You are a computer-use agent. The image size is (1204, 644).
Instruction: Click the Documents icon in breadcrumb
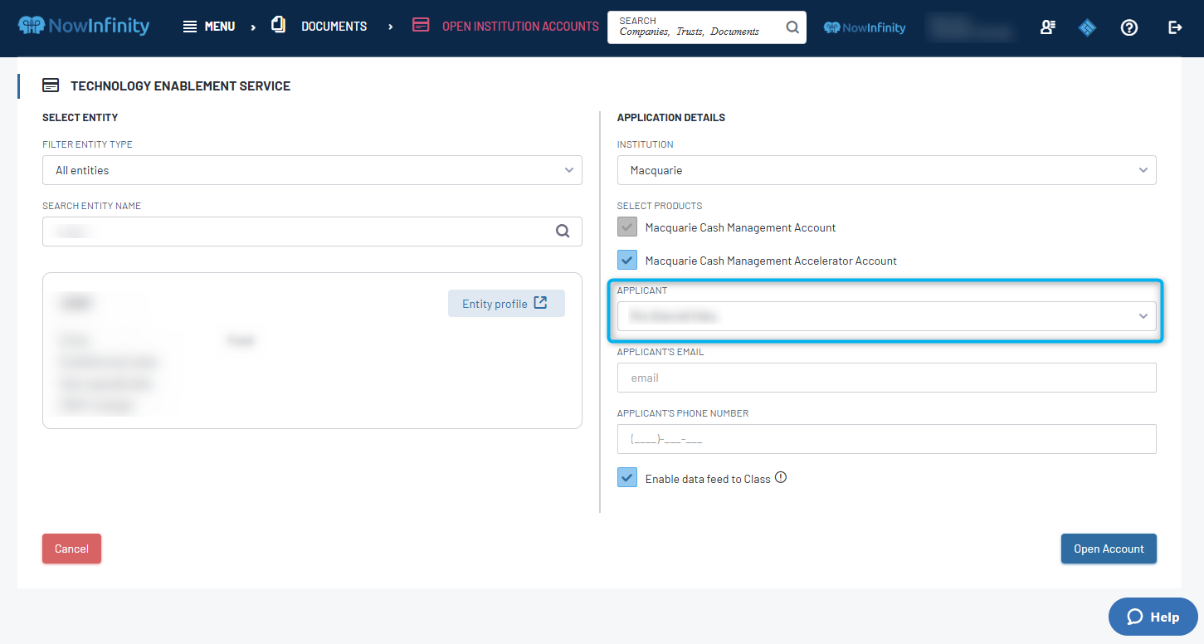pos(279,26)
